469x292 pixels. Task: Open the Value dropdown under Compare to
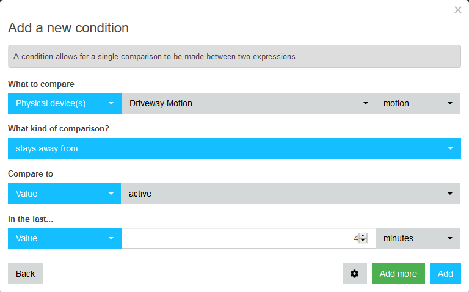point(64,194)
